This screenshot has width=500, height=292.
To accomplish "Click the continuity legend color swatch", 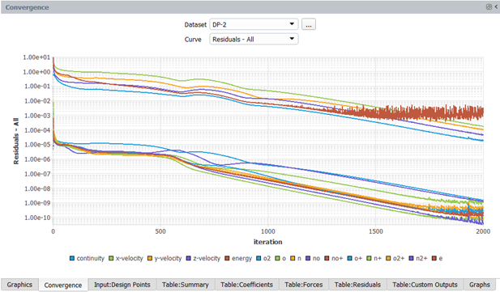I will (x=72, y=258).
